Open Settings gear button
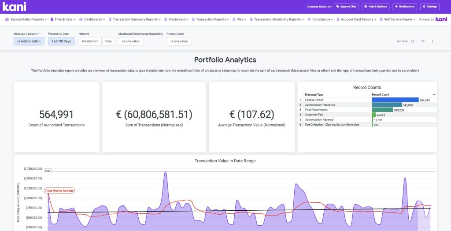Viewport: 451px width, 231px height. pos(430,7)
